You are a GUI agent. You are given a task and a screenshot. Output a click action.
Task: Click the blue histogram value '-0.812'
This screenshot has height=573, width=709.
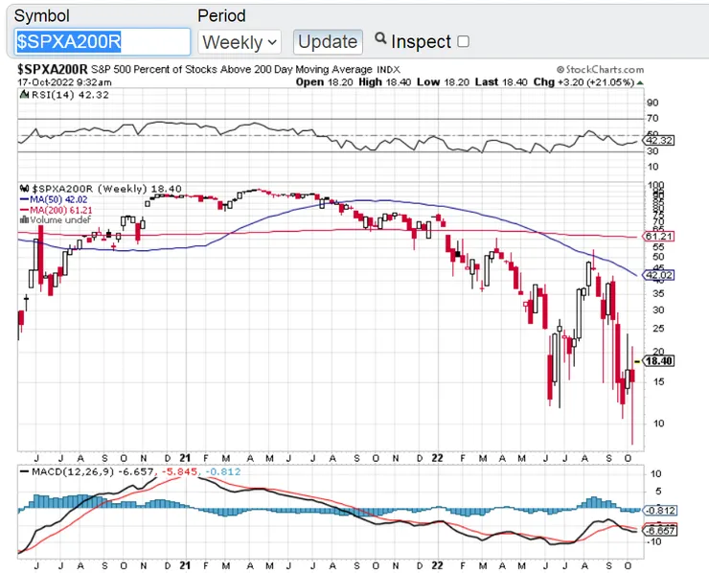point(223,471)
